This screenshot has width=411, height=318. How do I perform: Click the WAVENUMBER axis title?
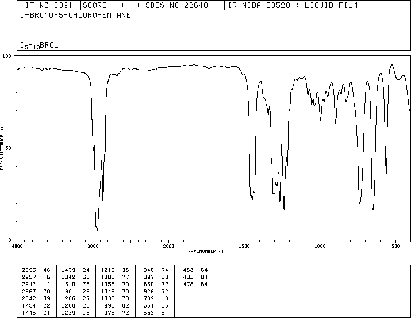[x=206, y=251]
